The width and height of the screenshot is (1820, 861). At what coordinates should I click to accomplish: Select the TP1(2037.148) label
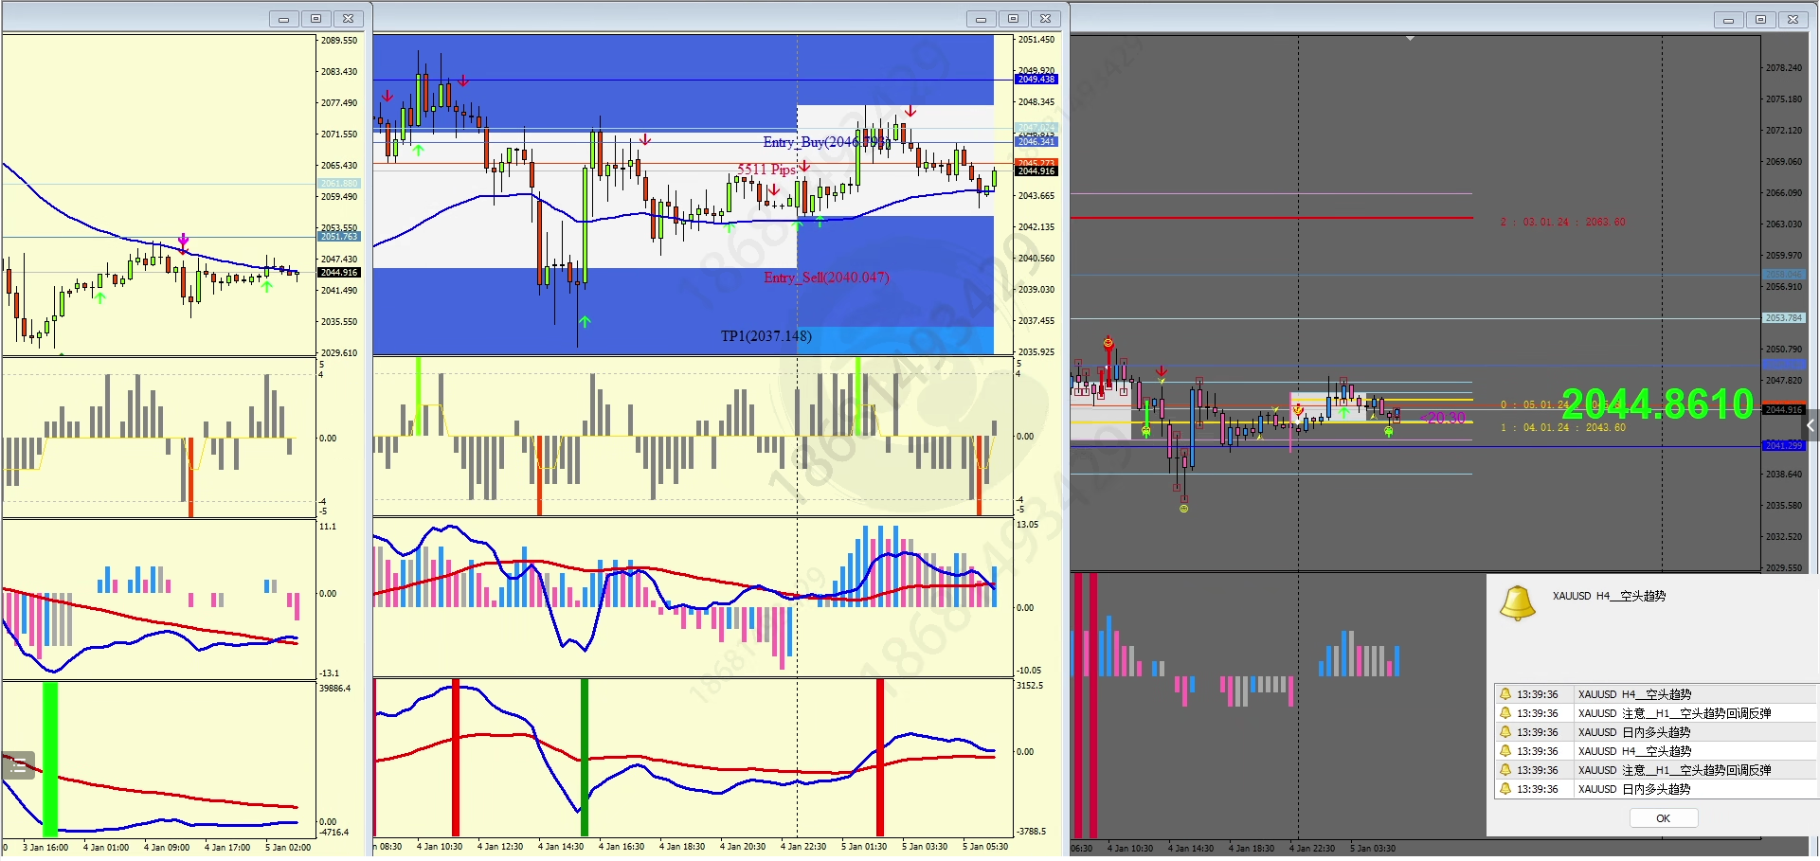[766, 336]
